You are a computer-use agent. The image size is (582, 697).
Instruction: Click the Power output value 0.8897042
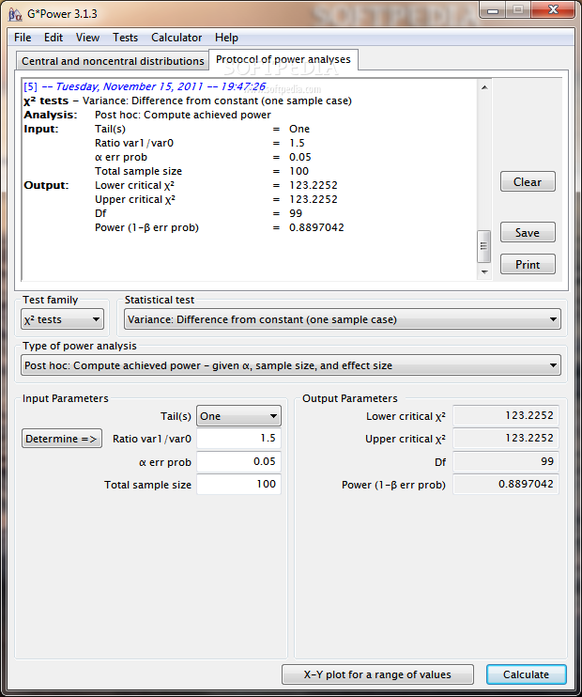(x=506, y=484)
